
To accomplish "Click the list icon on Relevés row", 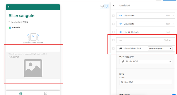I will (x=121, y=32).
